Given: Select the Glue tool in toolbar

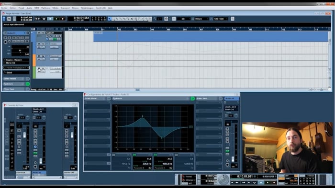Looking at the screenshot, I should pyautogui.click(x=121, y=19).
